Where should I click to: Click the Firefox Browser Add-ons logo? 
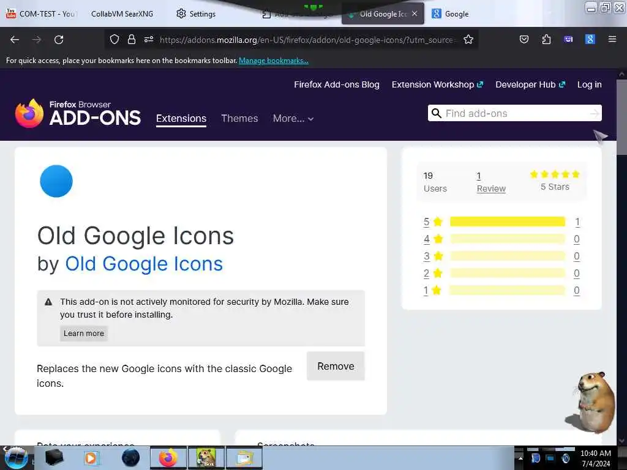[x=78, y=113]
